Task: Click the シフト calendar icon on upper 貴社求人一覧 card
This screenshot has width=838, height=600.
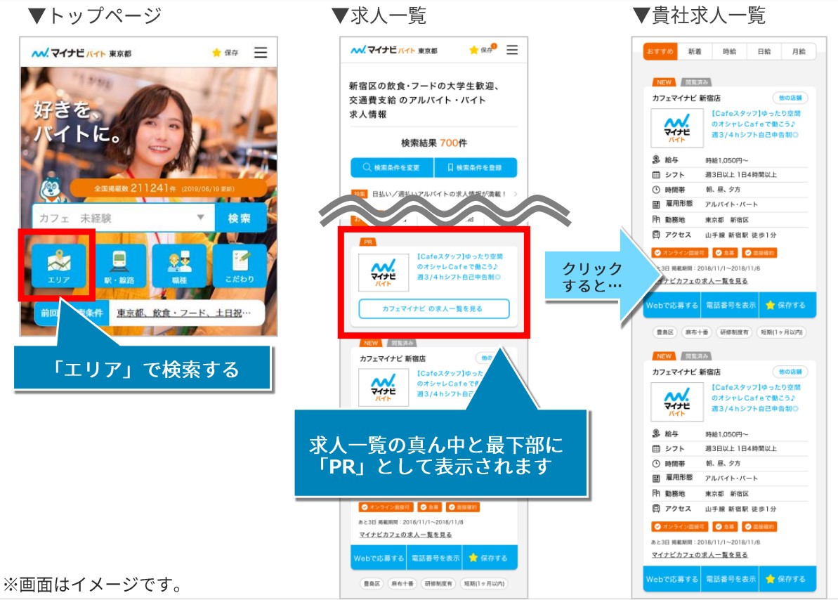Action: pyautogui.click(x=656, y=175)
